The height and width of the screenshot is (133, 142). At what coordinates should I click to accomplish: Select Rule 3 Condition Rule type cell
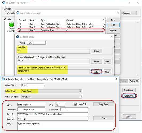[47, 30]
